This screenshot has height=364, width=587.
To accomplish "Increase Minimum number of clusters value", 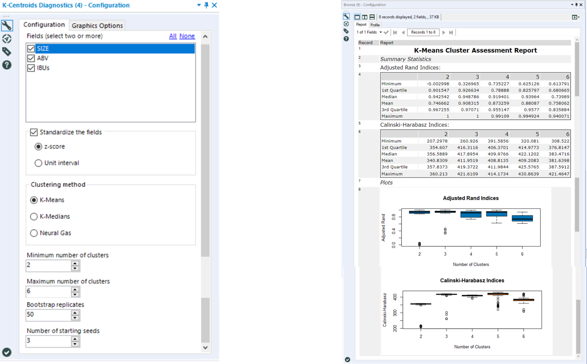I will 75,263.
